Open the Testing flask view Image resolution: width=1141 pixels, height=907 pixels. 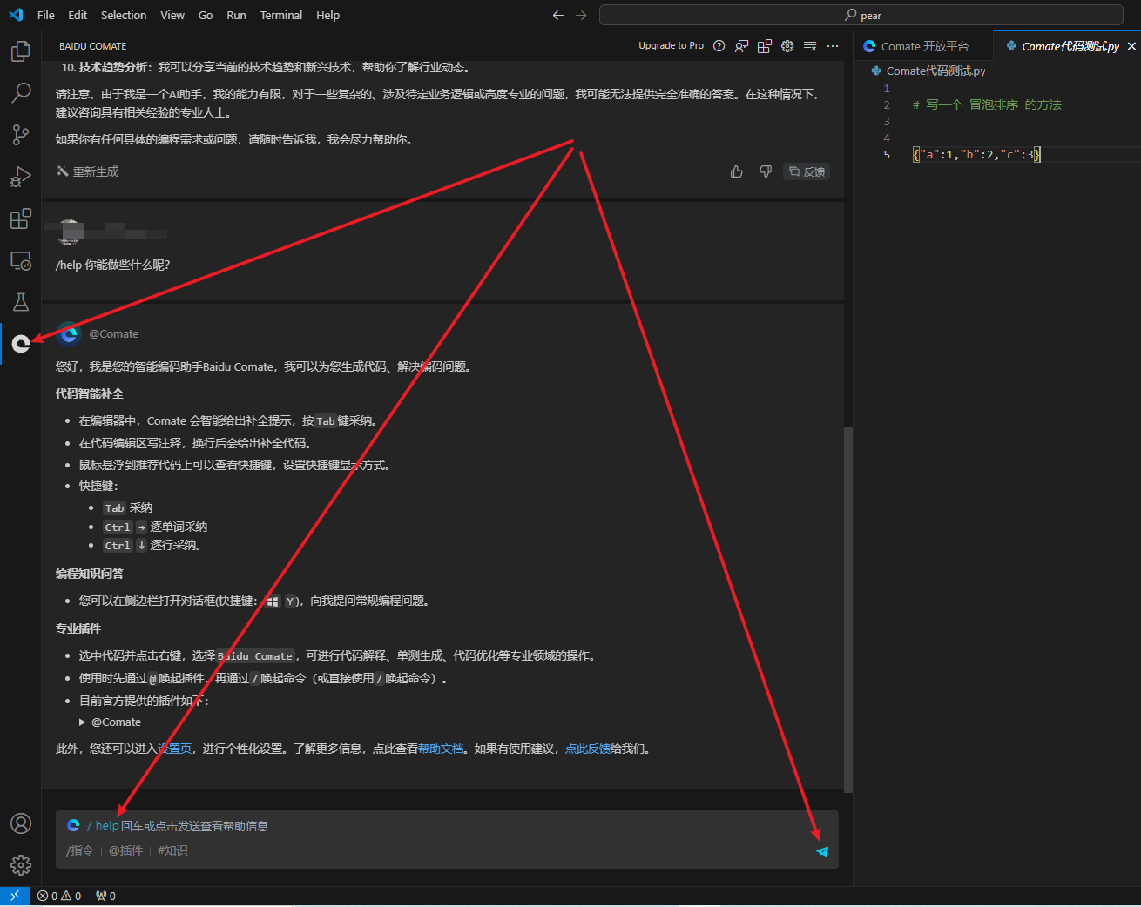[21, 302]
